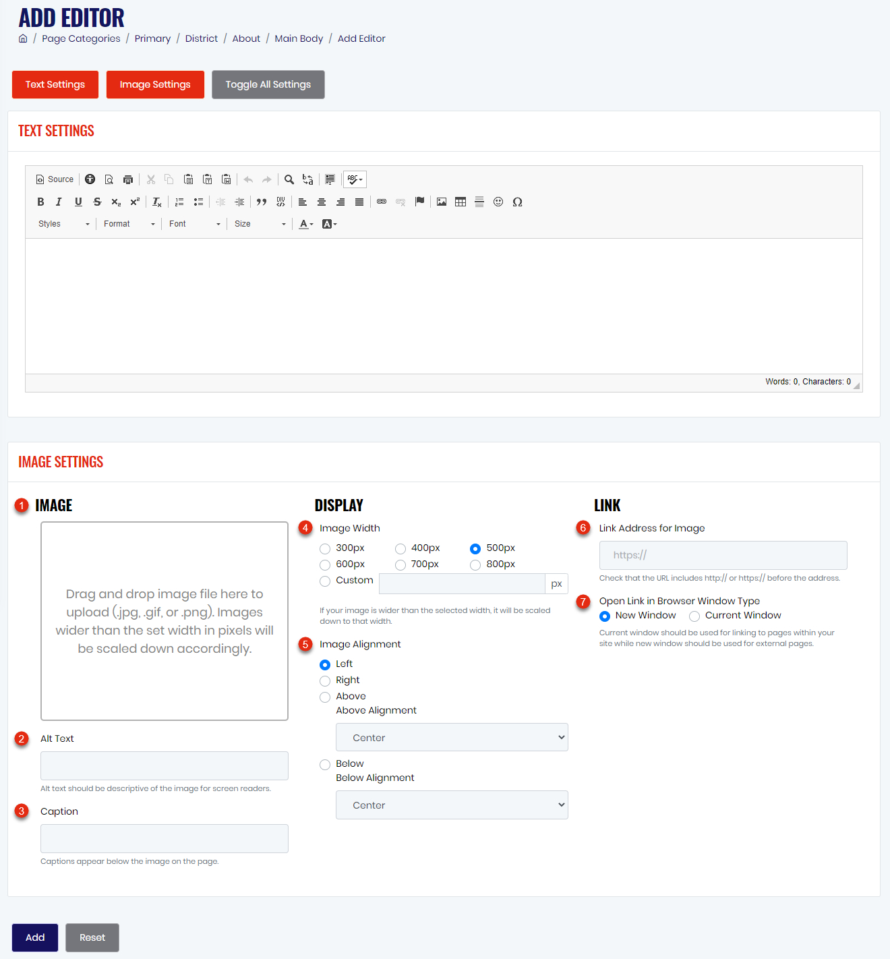890x959 pixels.
Task: Apply Underline formatting
Action: point(78,202)
